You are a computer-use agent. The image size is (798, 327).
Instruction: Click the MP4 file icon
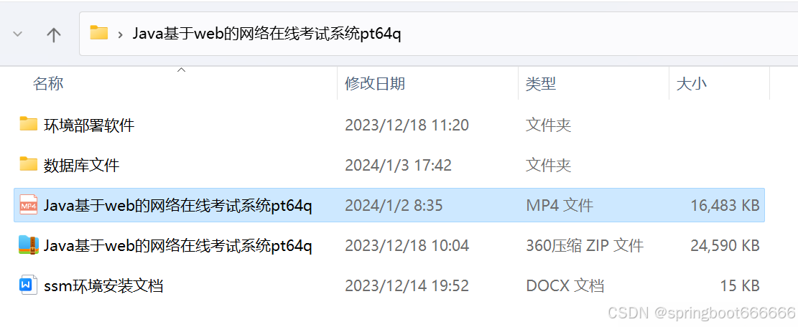point(29,204)
